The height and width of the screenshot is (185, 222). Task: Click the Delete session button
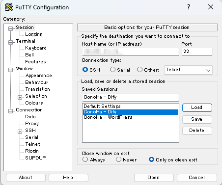click(197, 131)
